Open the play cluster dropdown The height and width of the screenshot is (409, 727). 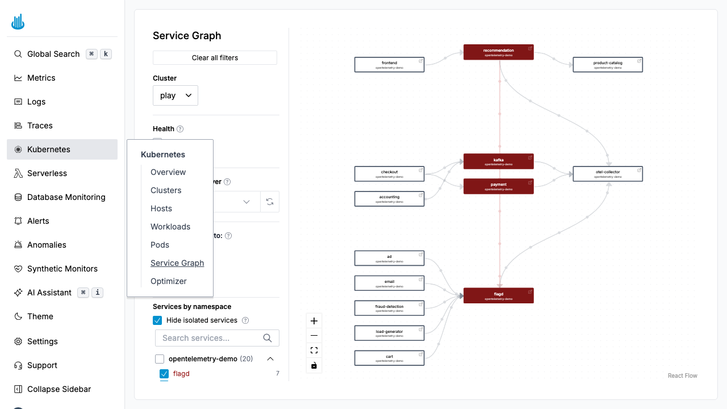coord(175,95)
